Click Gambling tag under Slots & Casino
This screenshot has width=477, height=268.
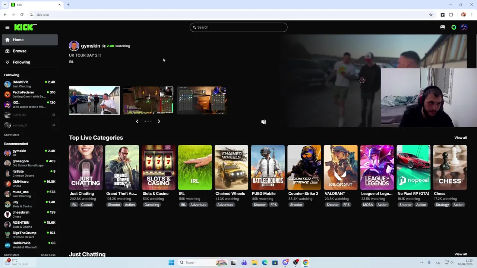tap(152, 205)
